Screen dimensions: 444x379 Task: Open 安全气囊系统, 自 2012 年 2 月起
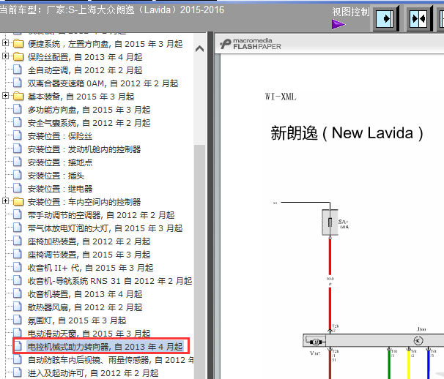[89, 123]
